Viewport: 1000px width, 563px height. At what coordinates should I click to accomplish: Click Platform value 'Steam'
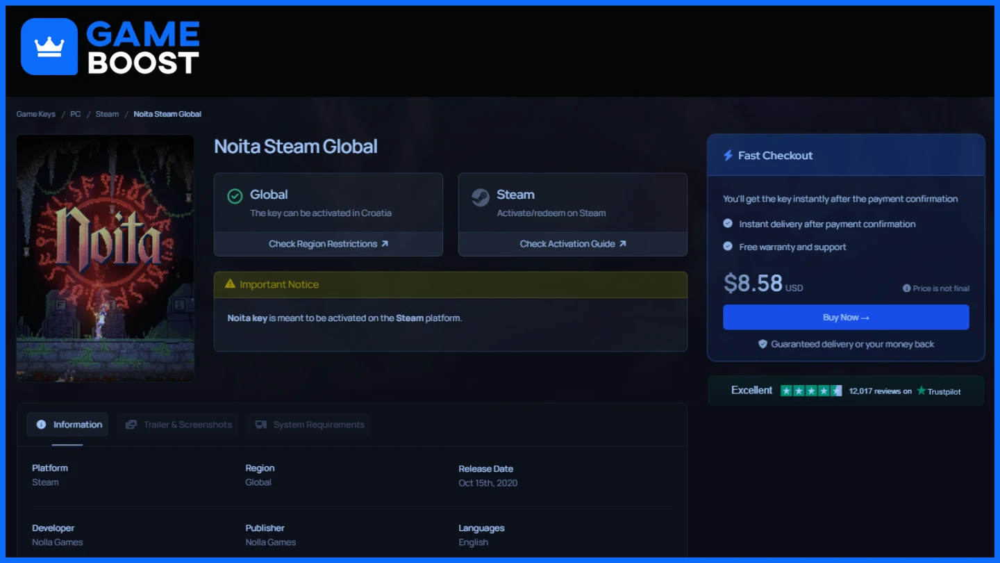click(45, 482)
